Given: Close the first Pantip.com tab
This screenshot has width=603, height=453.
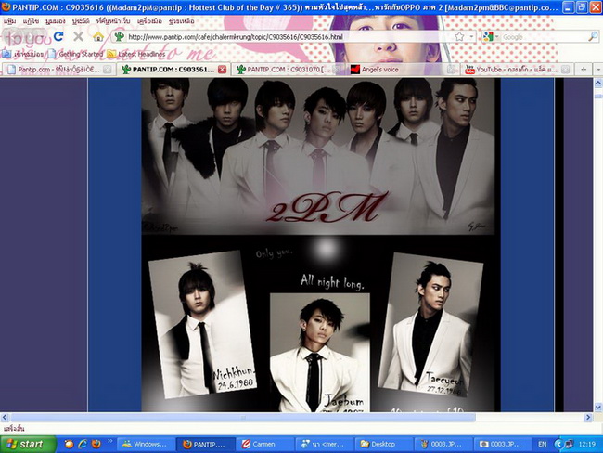Looking at the screenshot, I should click(108, 70).
